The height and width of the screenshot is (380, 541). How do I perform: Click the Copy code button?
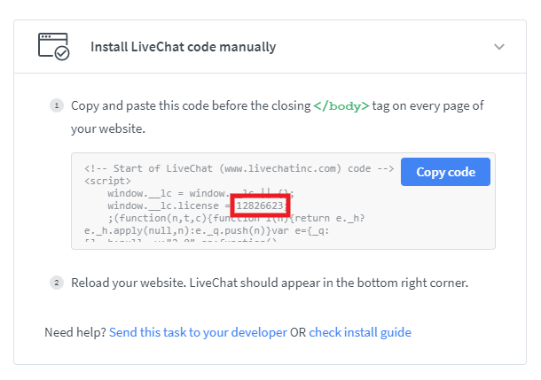pos(445,172)
